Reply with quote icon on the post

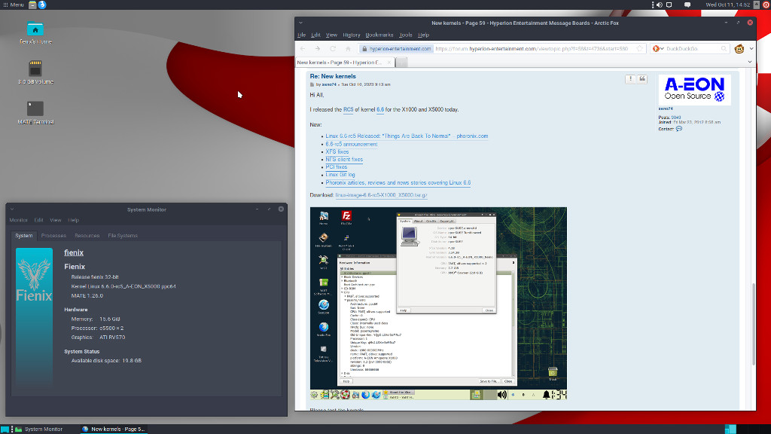642,78
